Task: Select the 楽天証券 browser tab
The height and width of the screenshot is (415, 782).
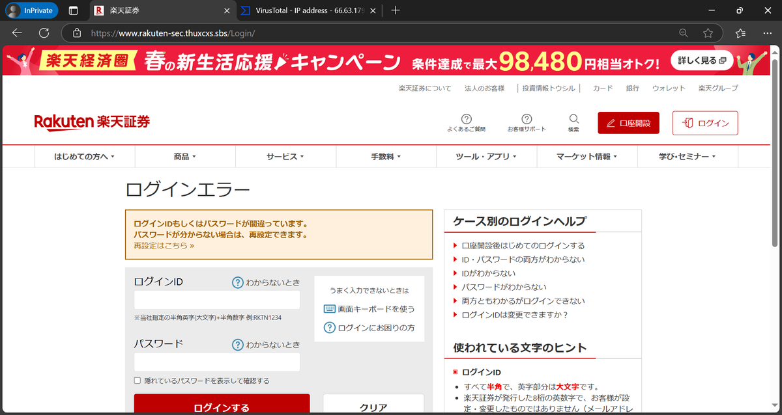Action: (161, 10)
